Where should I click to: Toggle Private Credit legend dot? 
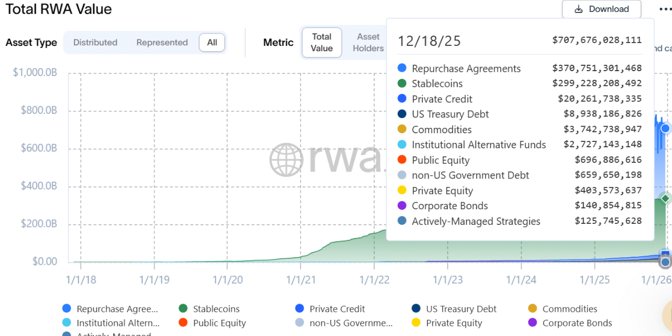click(x=300, y=308)
